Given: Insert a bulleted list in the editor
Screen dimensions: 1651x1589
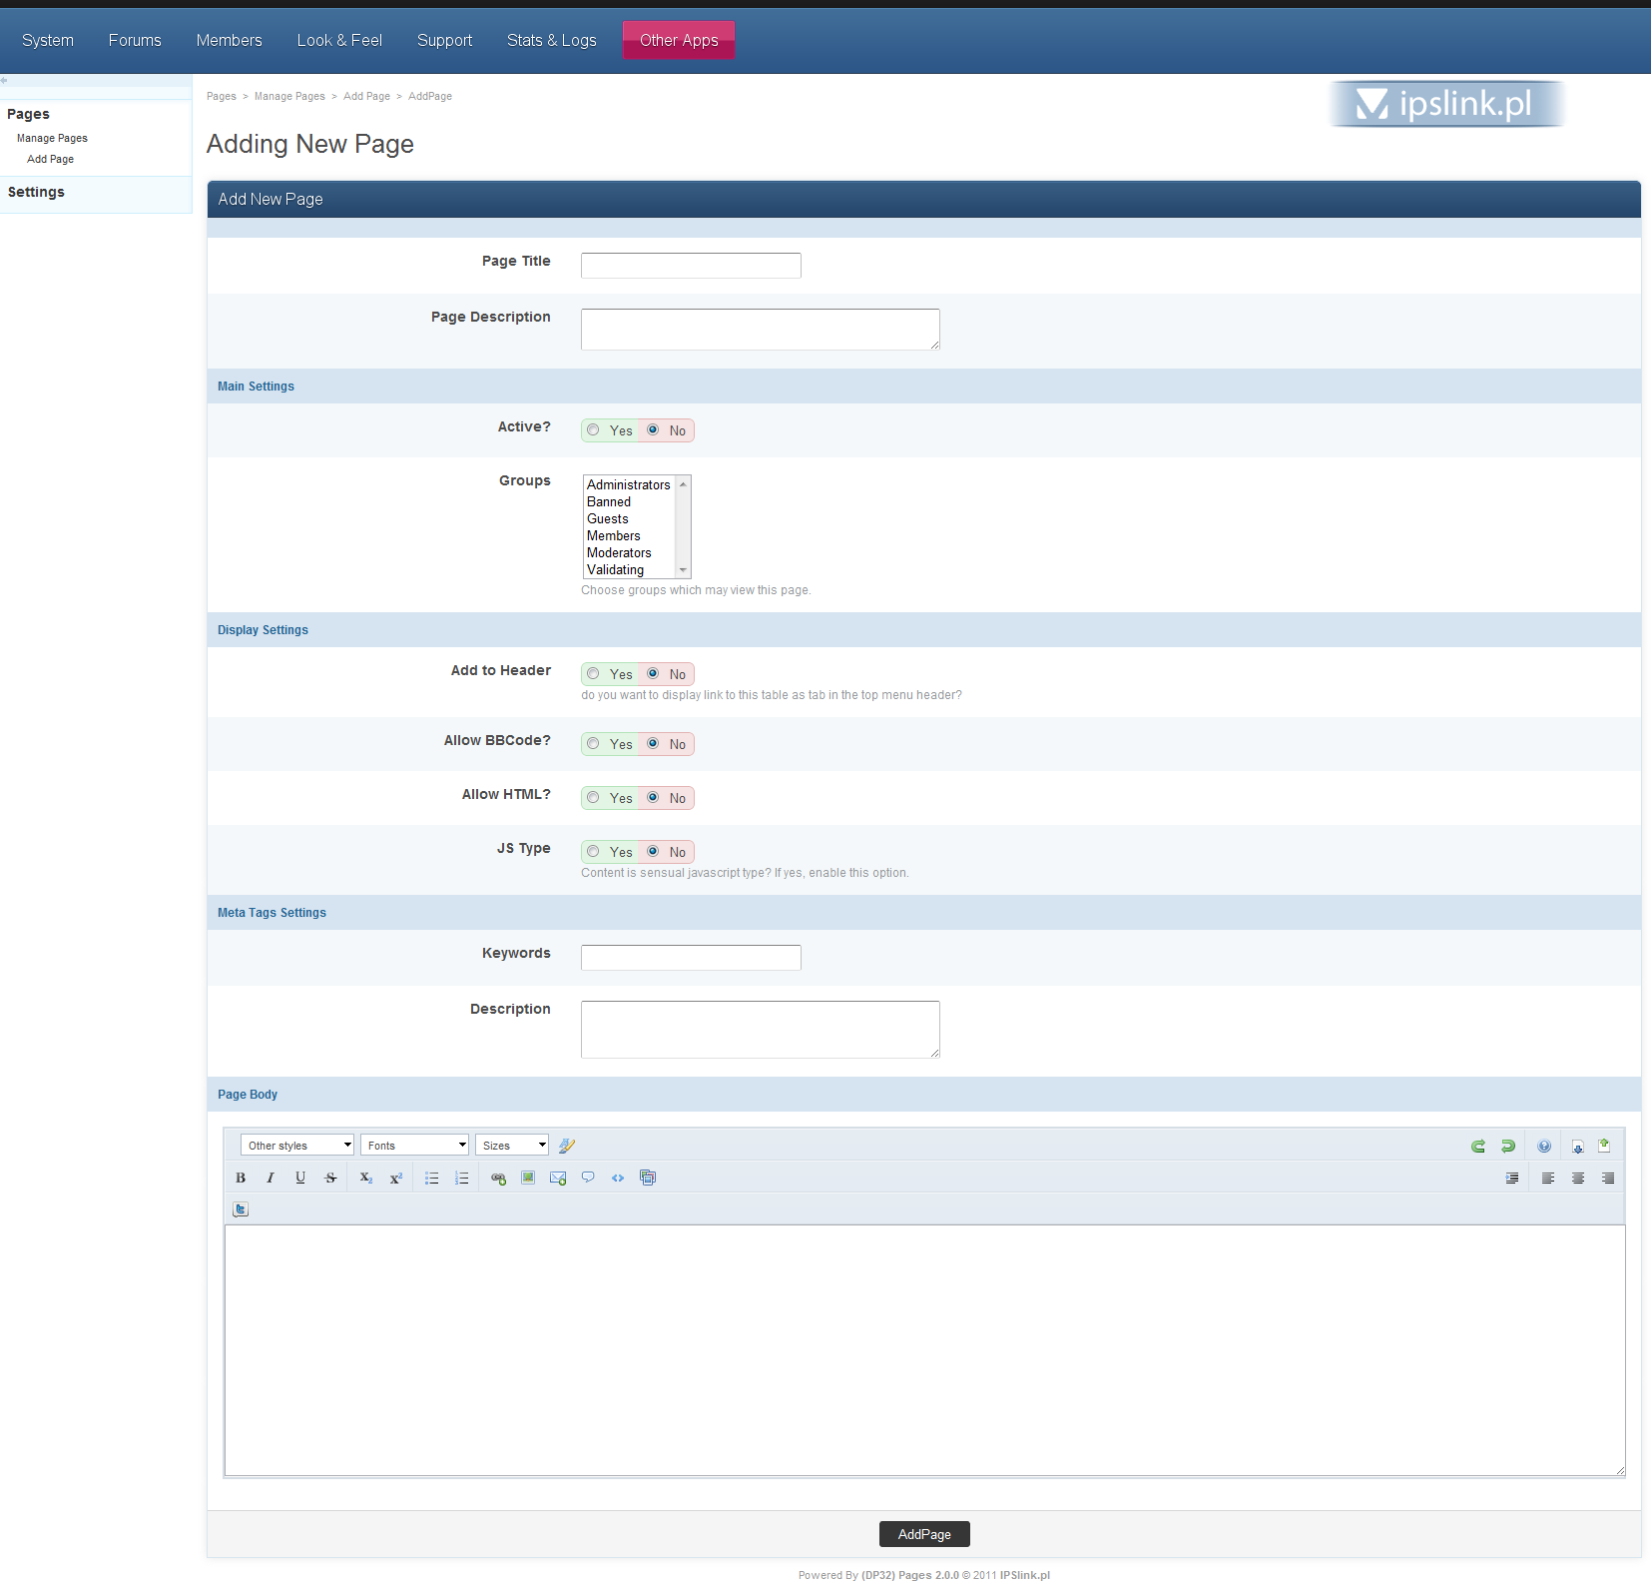Looking at the screenshot, I should pyautogui.click(x=431, y=1178).
